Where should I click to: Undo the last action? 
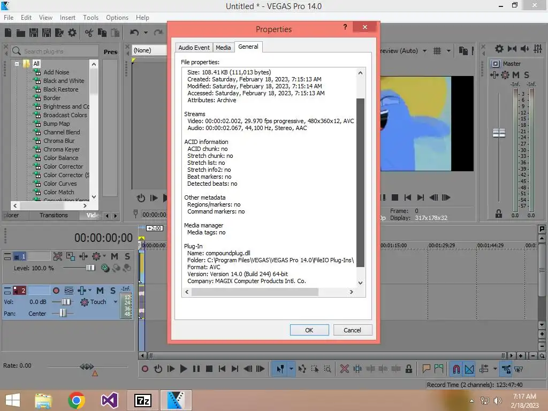(x=134, y=33)
